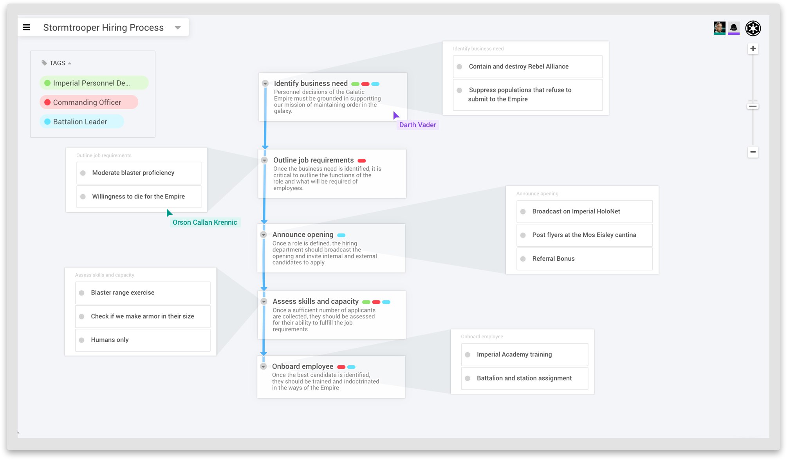The width and height of the screenshot is (787, 460).
Task: Select the Assess skills and capacity title
Action: 316,301
